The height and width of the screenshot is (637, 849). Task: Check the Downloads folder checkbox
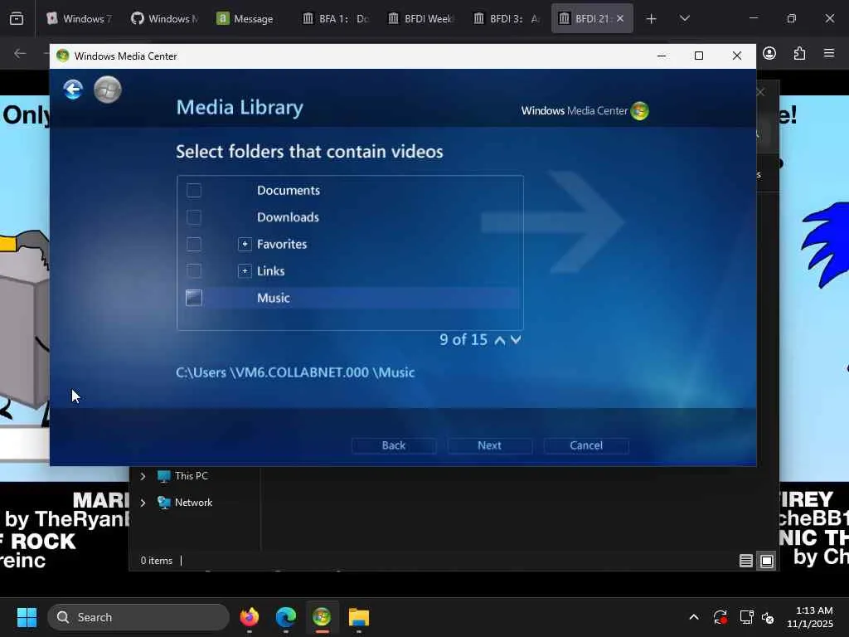194,217
